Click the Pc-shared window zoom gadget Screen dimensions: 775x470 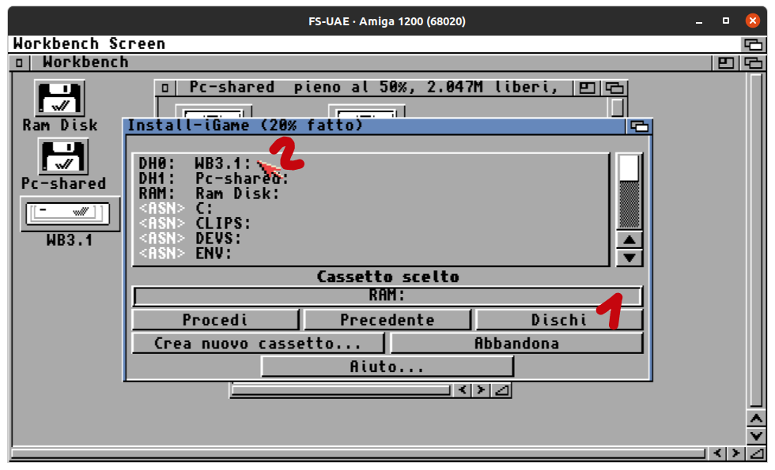point(587,88)
